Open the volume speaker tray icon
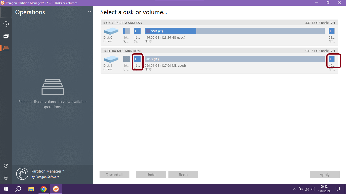The width and height of the screenshot is (346, 194). tap(313, 189)
